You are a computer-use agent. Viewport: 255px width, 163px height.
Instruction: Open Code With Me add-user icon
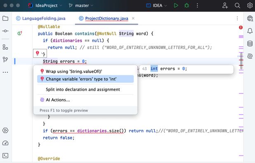[225, 5]
